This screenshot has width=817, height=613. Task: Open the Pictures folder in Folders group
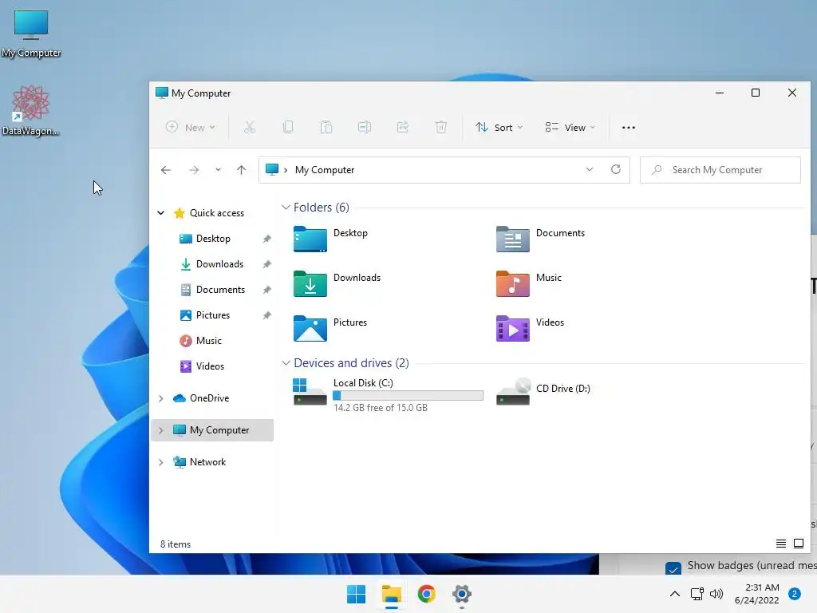click(x=330, y=328)
